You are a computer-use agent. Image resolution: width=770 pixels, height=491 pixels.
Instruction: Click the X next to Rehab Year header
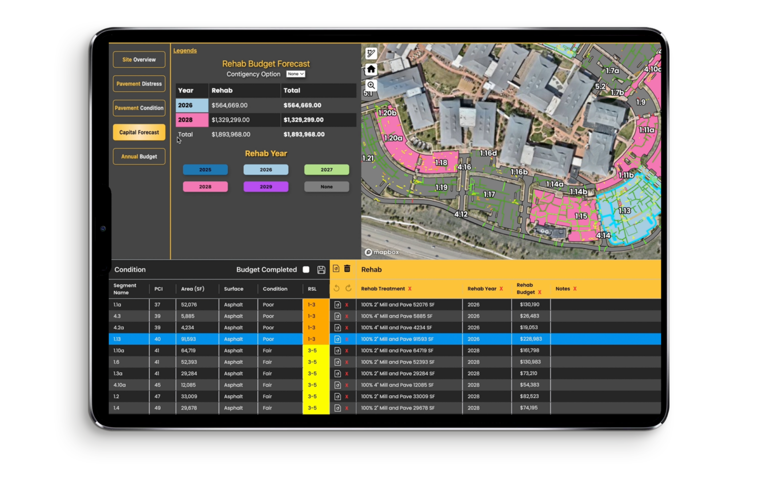pyautogui.click(x=501, y=289)
